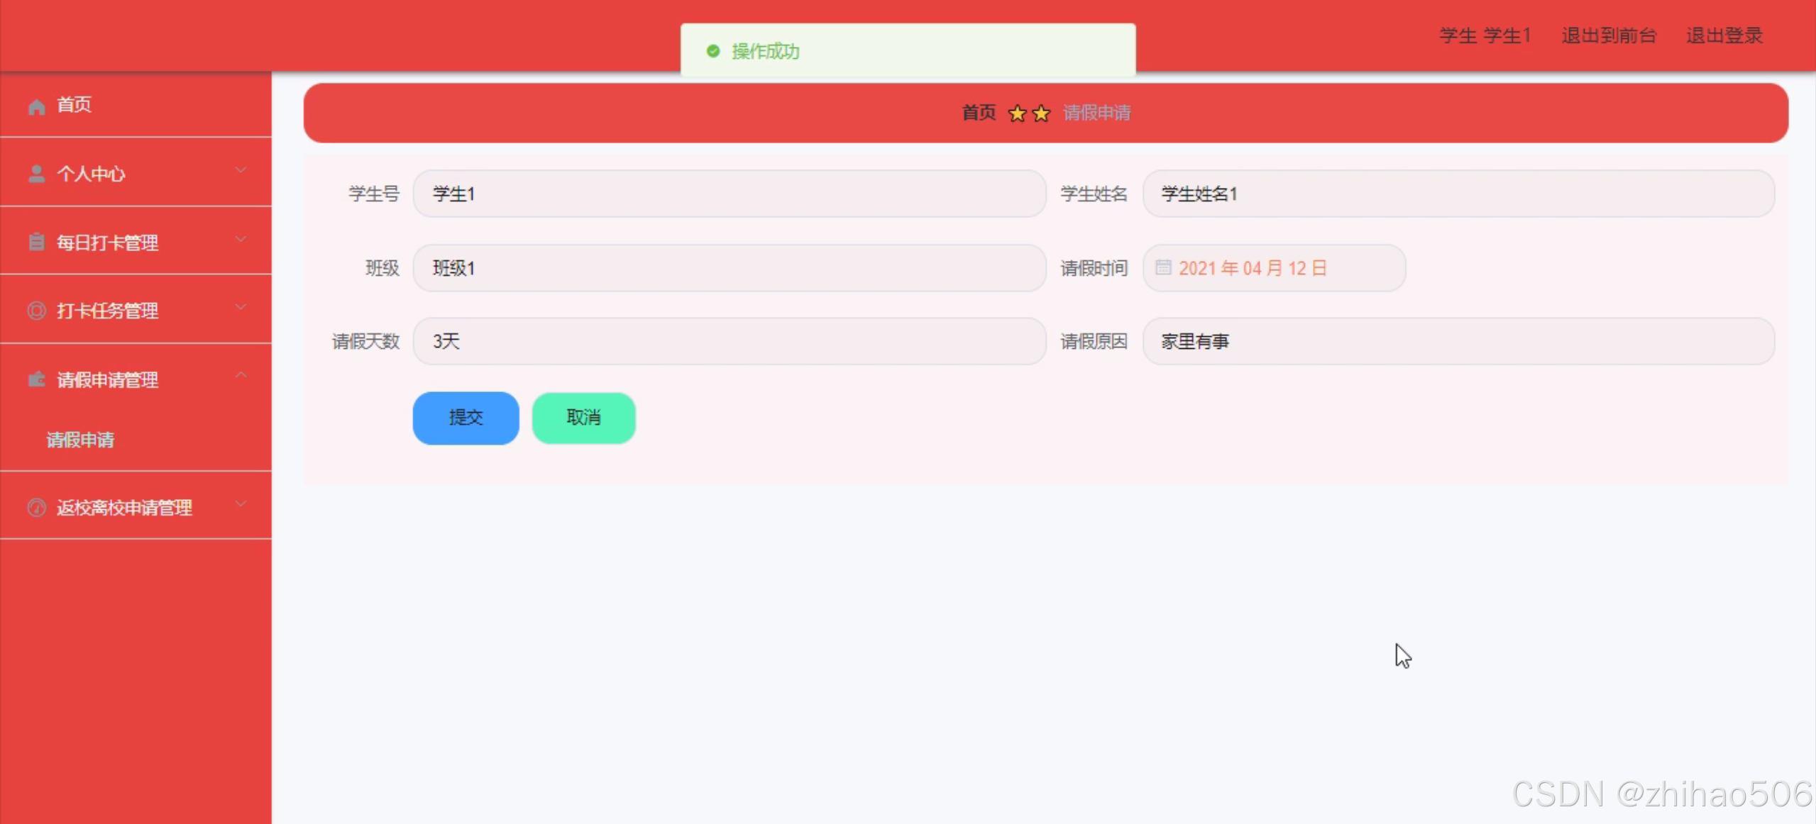Collapse the 请假申请管理 chevron
1816x824 pixels.
point(241,375)
